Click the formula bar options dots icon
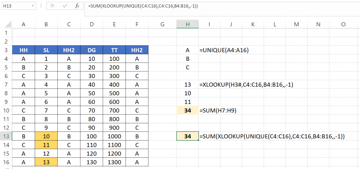360x169 pixels. coord(41,6)
